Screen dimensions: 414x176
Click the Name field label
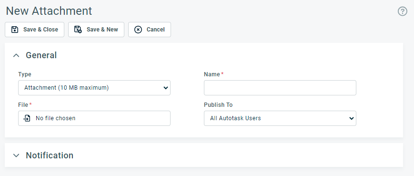pyautogui.click(x=212, y=74)
